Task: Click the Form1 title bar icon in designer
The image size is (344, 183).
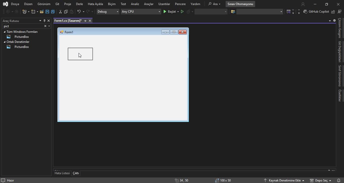Action: coord(61,32)
